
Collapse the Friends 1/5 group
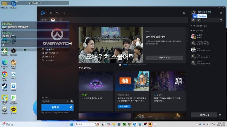[192, 31]
